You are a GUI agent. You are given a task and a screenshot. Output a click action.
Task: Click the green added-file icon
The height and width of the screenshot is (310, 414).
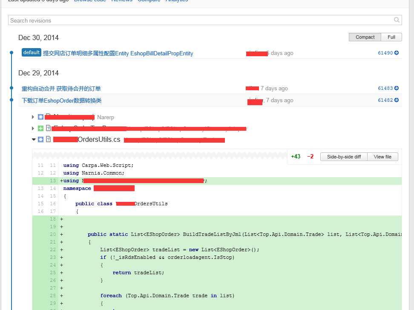click(40, 128)
